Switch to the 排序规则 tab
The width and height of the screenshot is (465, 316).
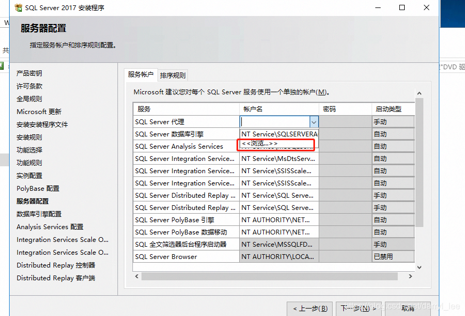tap(172, 76)
